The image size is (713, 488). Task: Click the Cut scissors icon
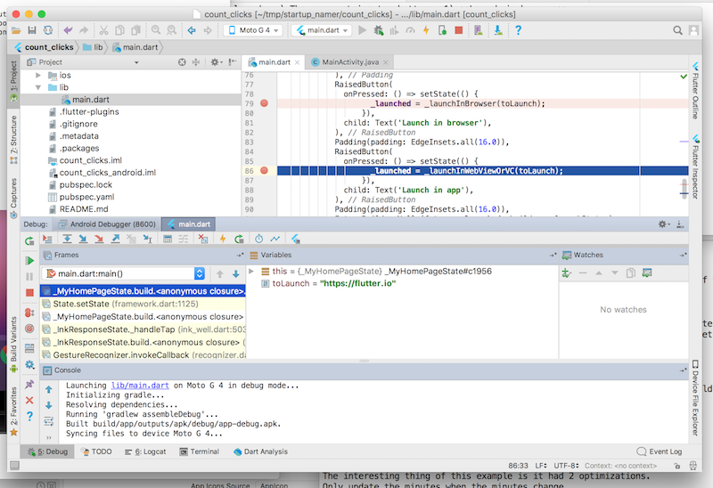click(103, 30)
